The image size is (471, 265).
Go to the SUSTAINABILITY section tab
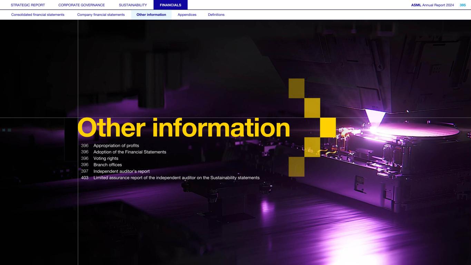point(133,5)
